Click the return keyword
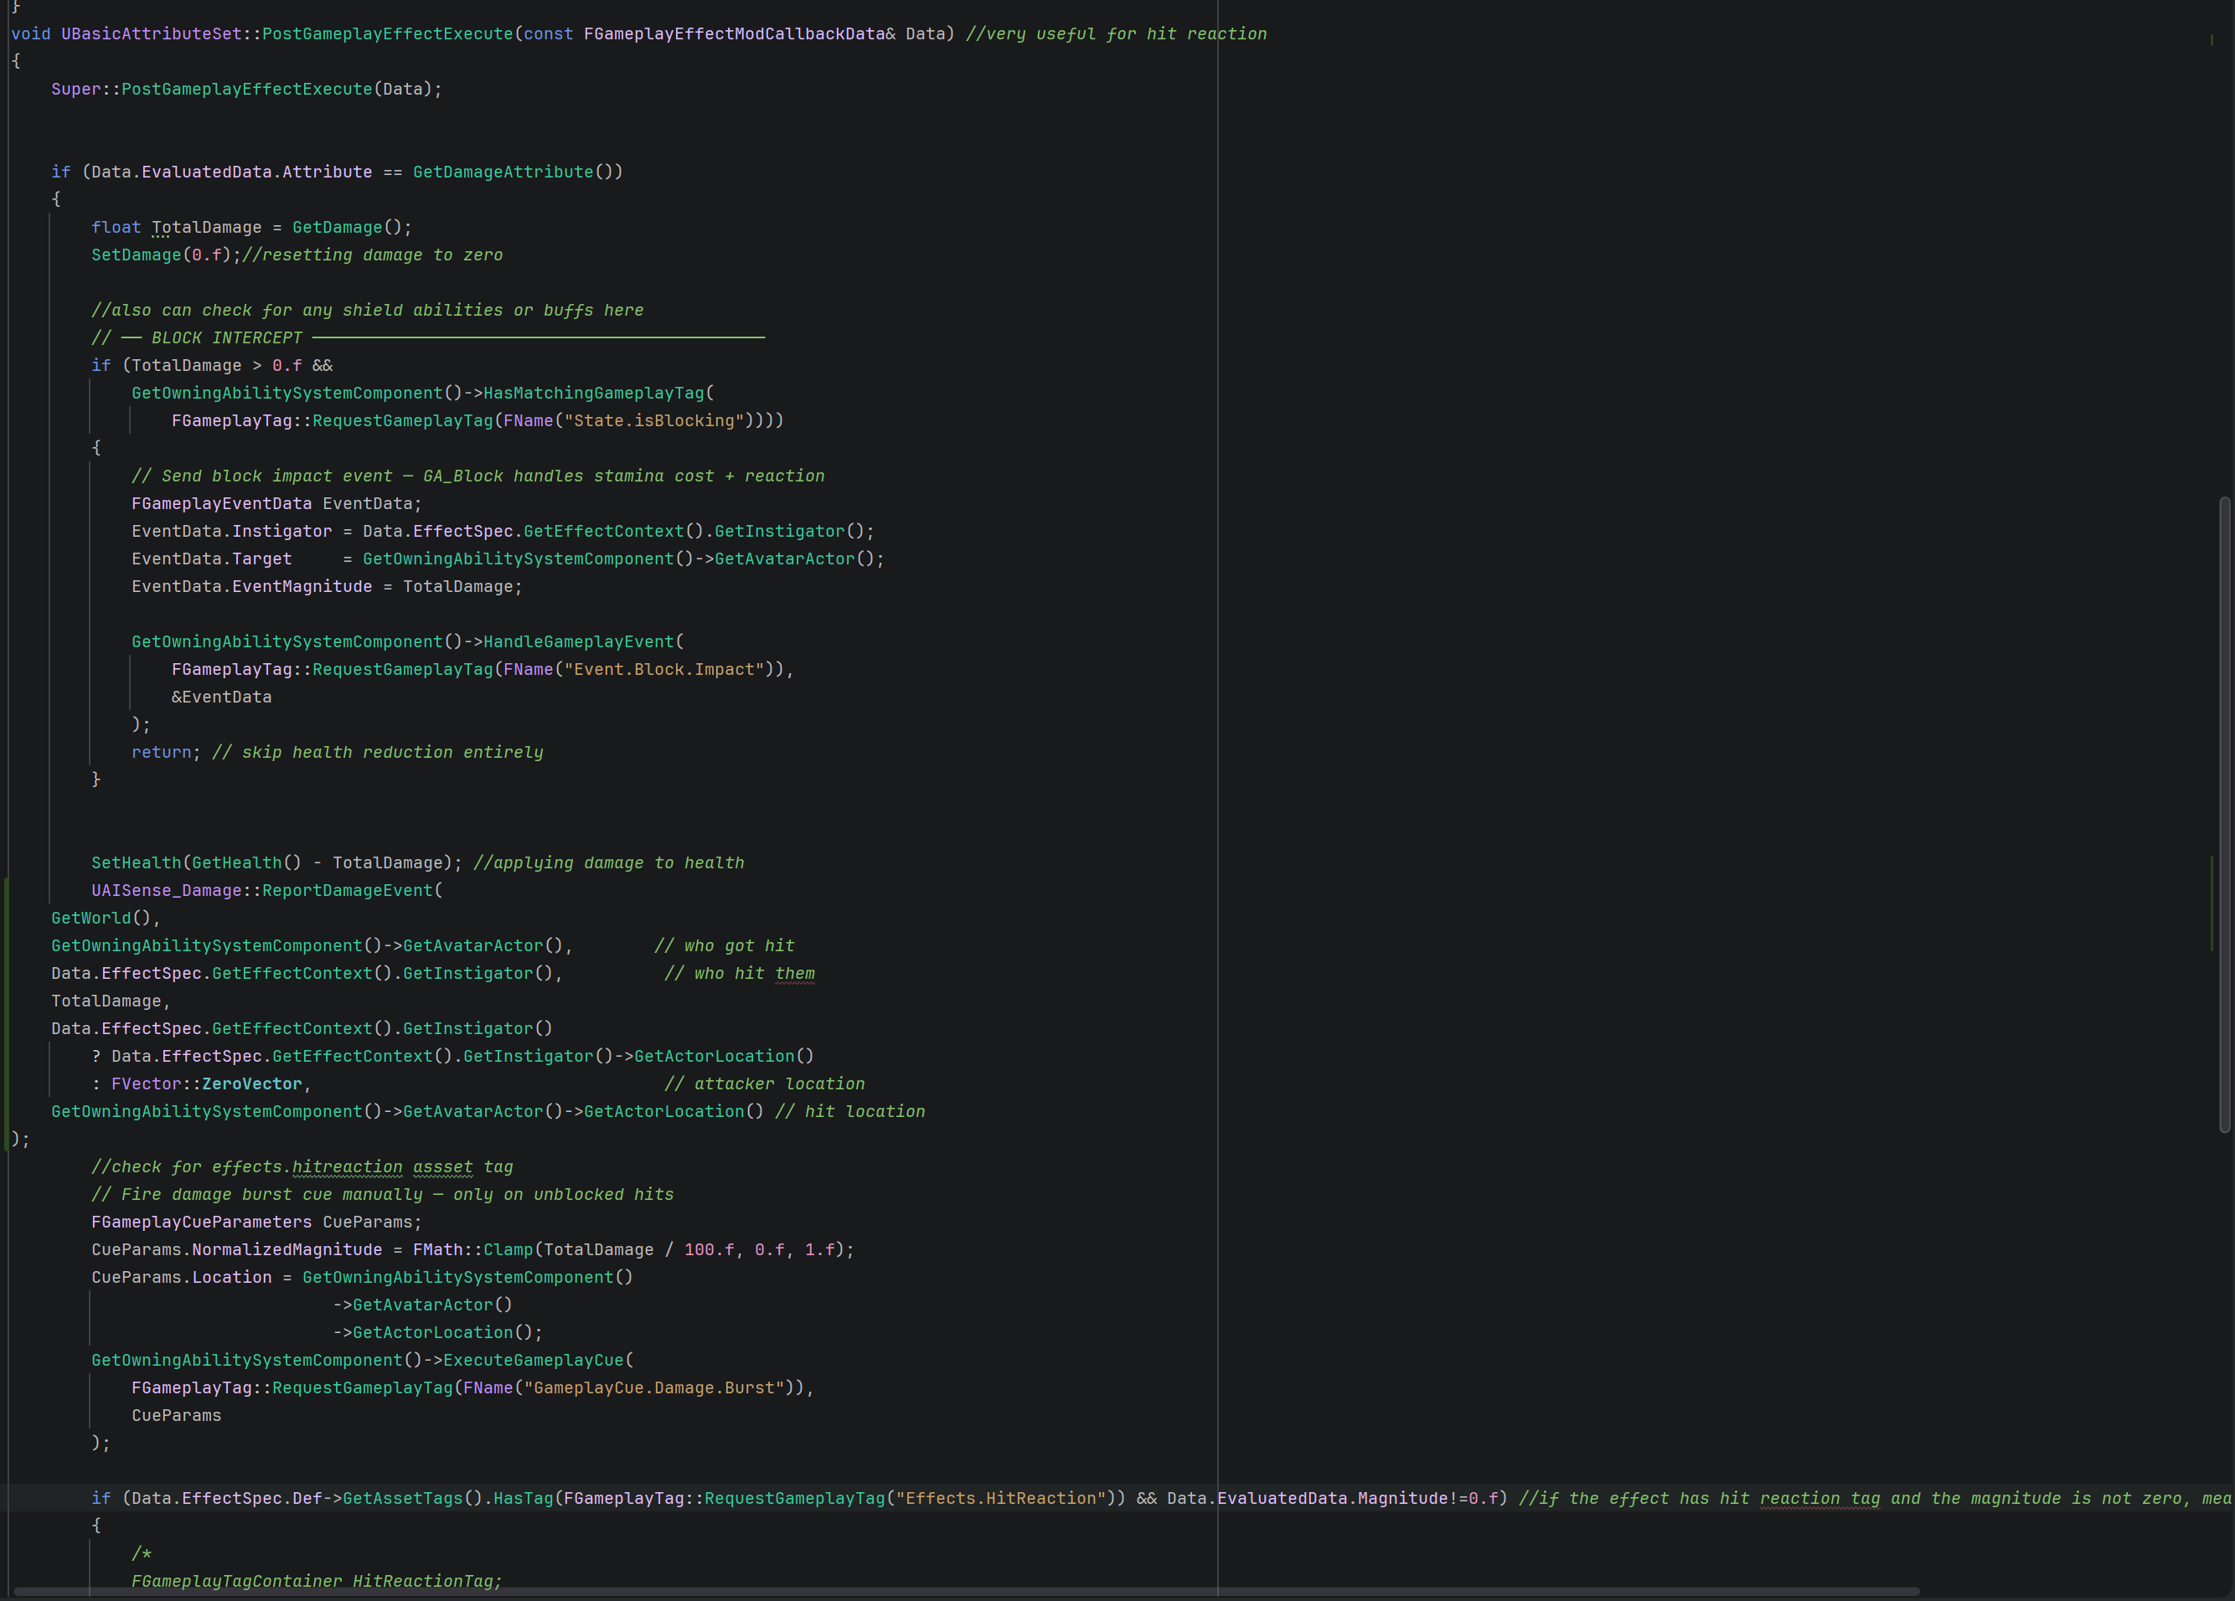The width and height of the screenshot is (2235, 1601). pyautogui.click(x=162, y=751)
